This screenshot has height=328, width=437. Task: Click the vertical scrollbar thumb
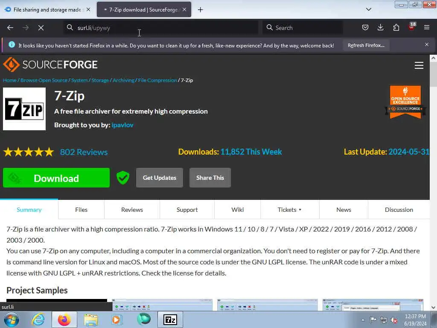[x=434, y=75]
